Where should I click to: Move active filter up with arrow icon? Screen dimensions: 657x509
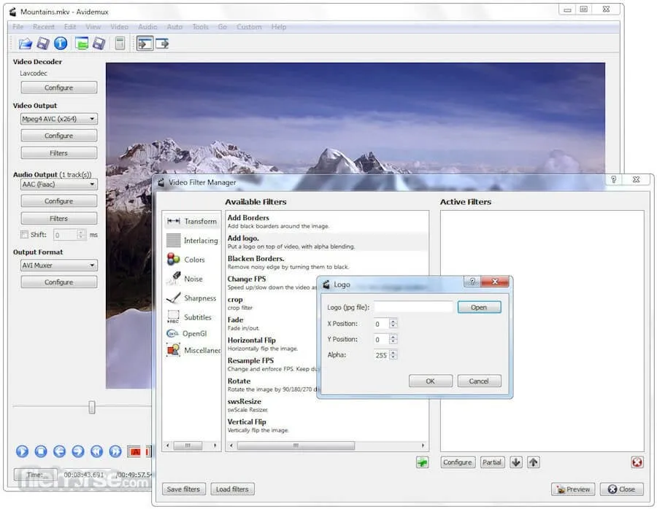coord(533,462)
